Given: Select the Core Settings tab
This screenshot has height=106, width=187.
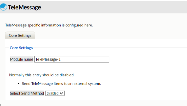Looking at the screenshot, I should (20, 36).
